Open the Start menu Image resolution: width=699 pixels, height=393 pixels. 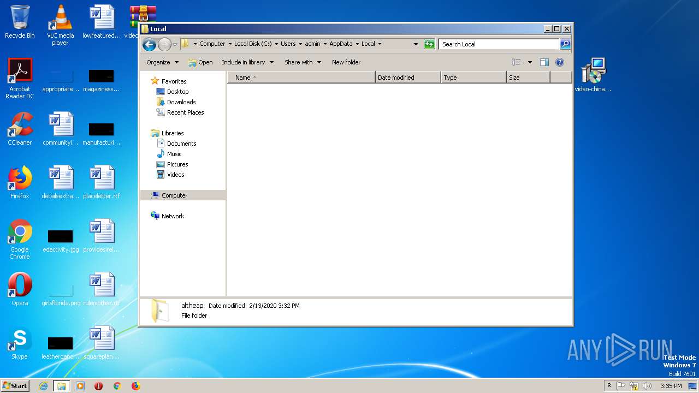point(15,386)
